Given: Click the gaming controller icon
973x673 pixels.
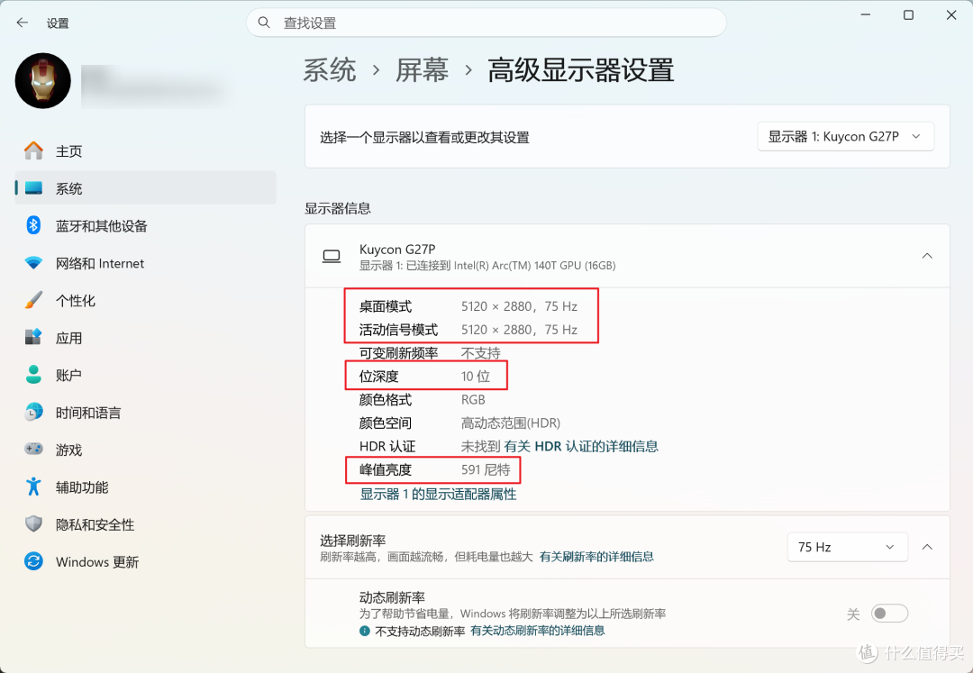Looking at the screenshot, I should [33, 449].
